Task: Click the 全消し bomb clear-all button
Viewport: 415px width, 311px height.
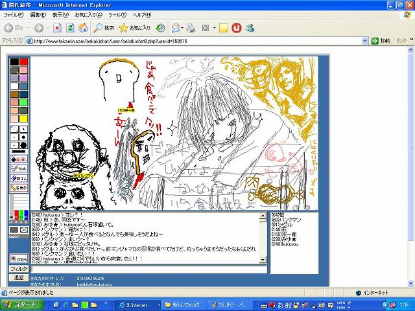Action: 19,159
